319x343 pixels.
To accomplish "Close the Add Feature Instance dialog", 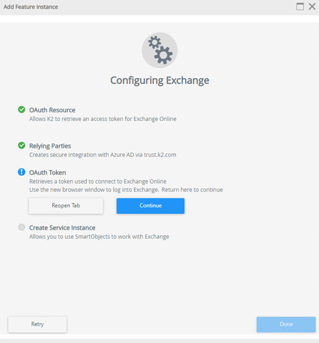I will pyautogui.click(x=312, y=6).
